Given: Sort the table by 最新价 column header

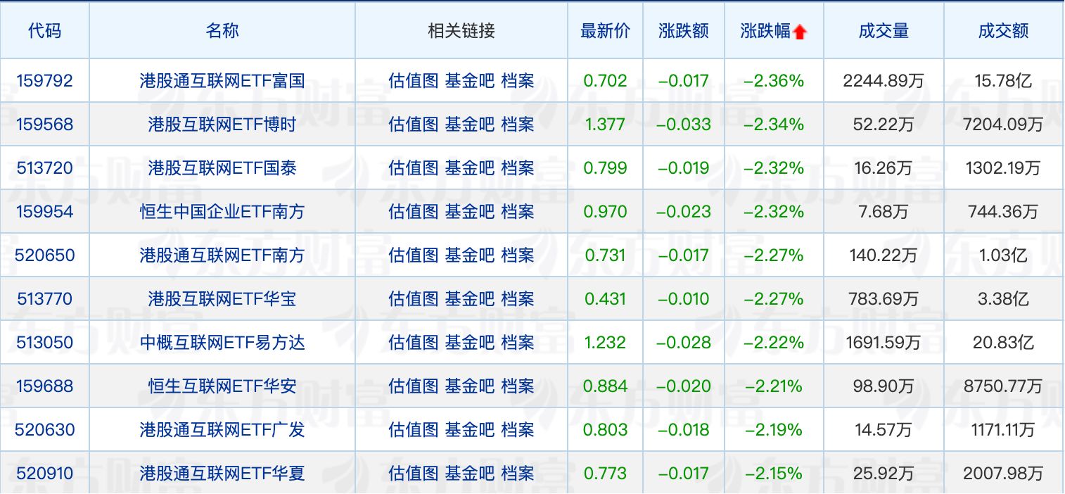Looking at the screenshot, I should [x=604, y=30].
